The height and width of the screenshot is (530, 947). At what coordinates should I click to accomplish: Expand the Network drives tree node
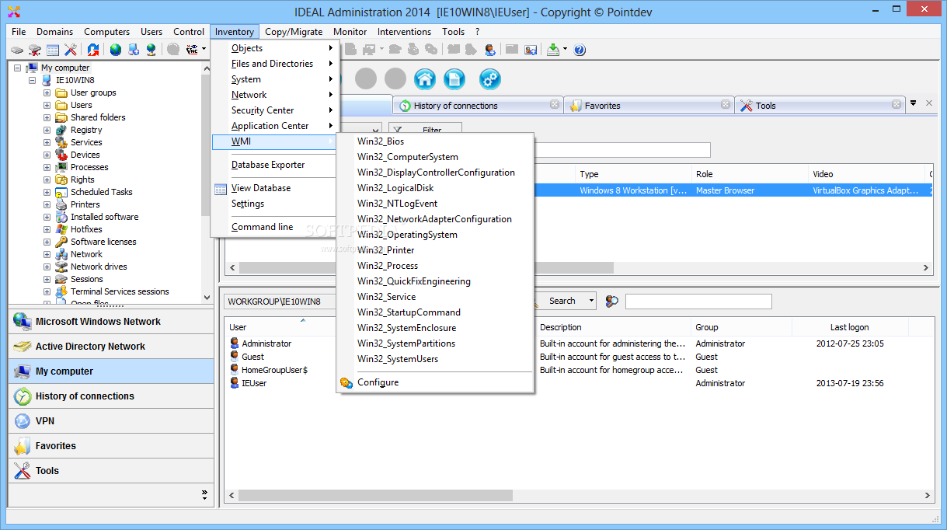click(47, 267)
